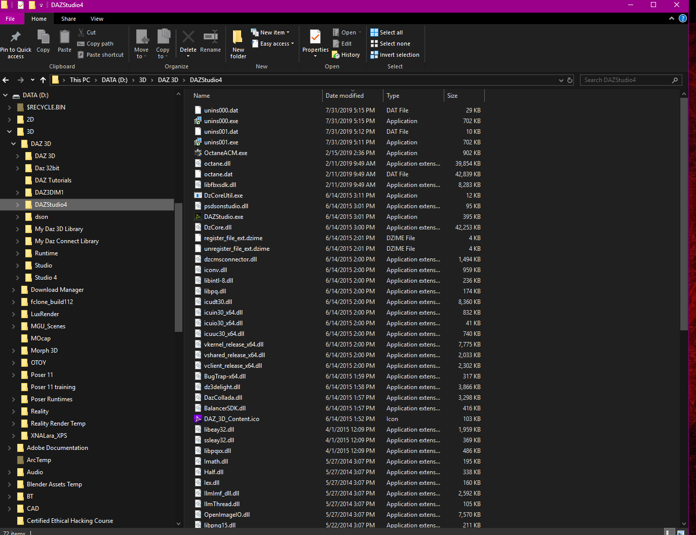Screen dimensions: 696x535
Task: Select the octane.dll file
Action: pyautogui.click(x=217, y=164)
